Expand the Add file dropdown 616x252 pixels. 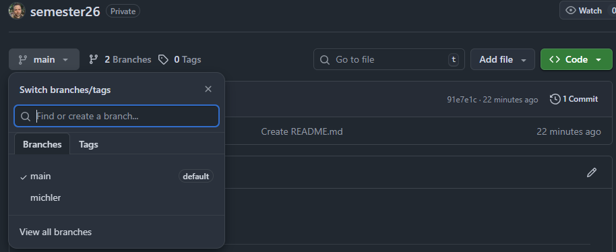pos(503,59)
